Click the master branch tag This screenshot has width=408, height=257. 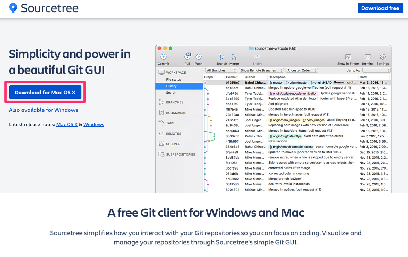pos(276,82)
